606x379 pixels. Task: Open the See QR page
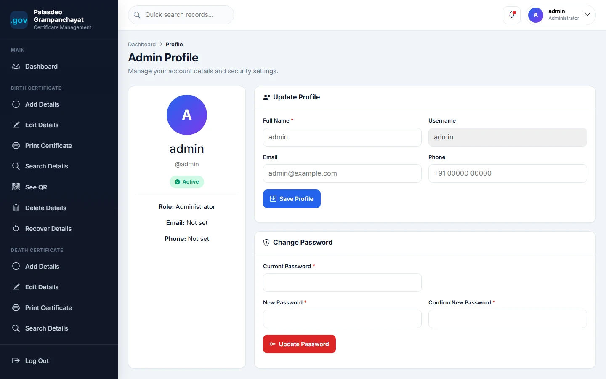click(x=59, y=187)
